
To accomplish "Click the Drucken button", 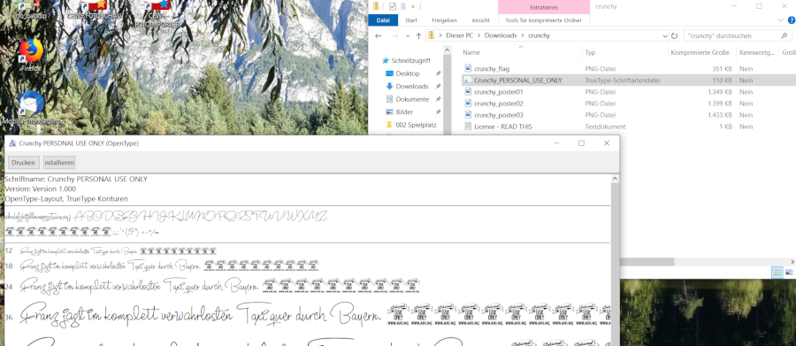I will (x=23, y=163).
